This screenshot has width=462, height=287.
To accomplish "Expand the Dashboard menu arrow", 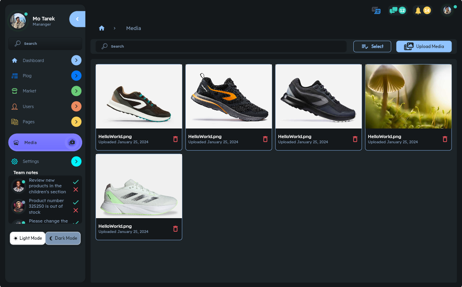I will pos(76,60).
